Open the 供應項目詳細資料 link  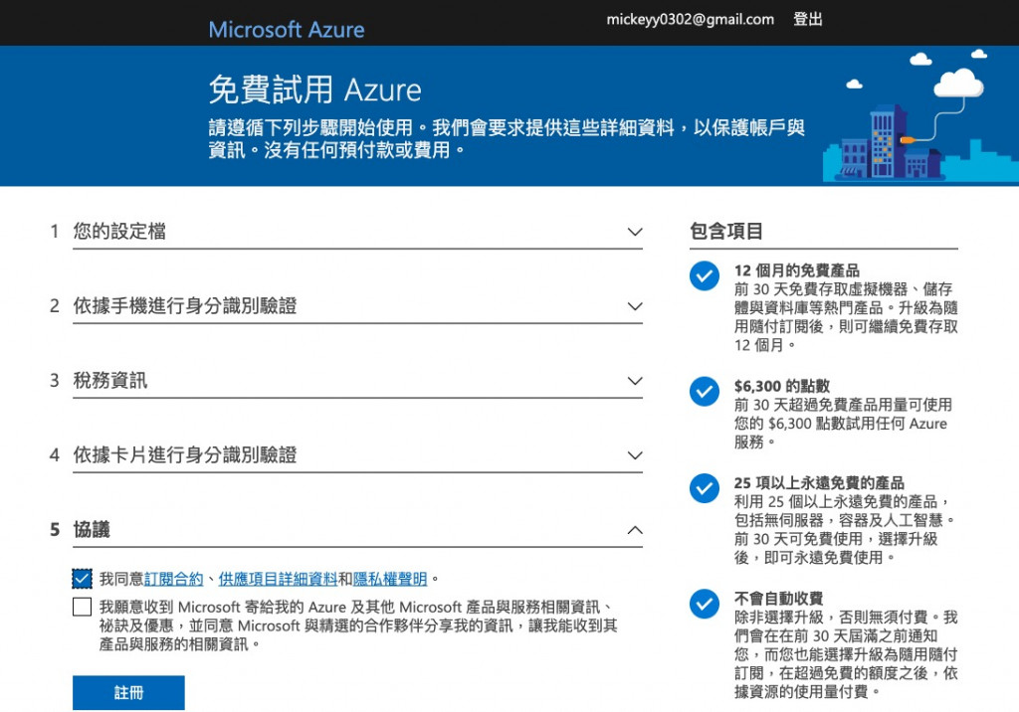[x=278, y=579]
